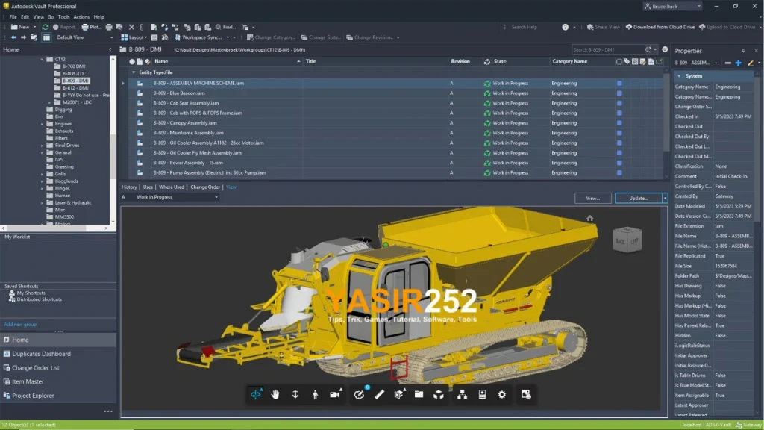Click Download from Cloud Drive
764x430 pixels.
(660, 28)
